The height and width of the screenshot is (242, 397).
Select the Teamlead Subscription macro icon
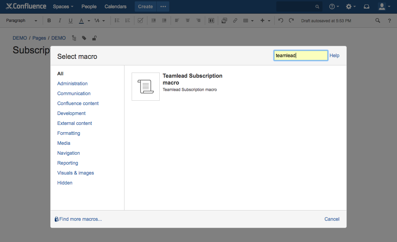click(x=146, y=87)
